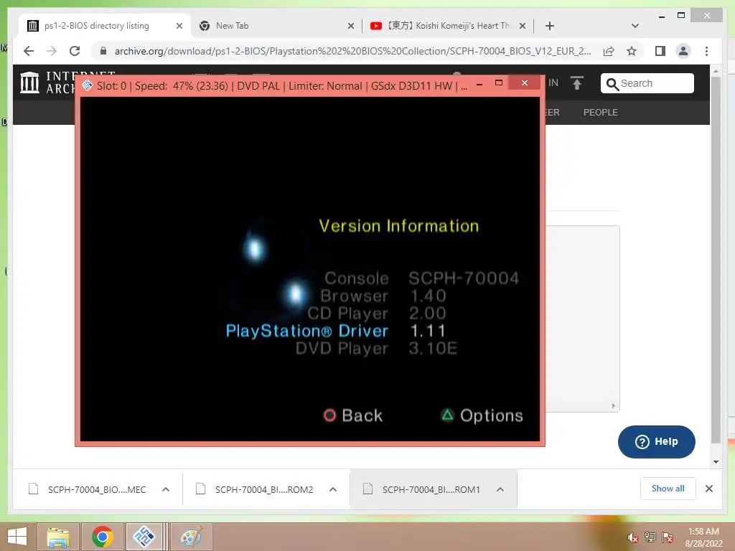Select the Console SCPH-70004 row

(x=421, y=278)
